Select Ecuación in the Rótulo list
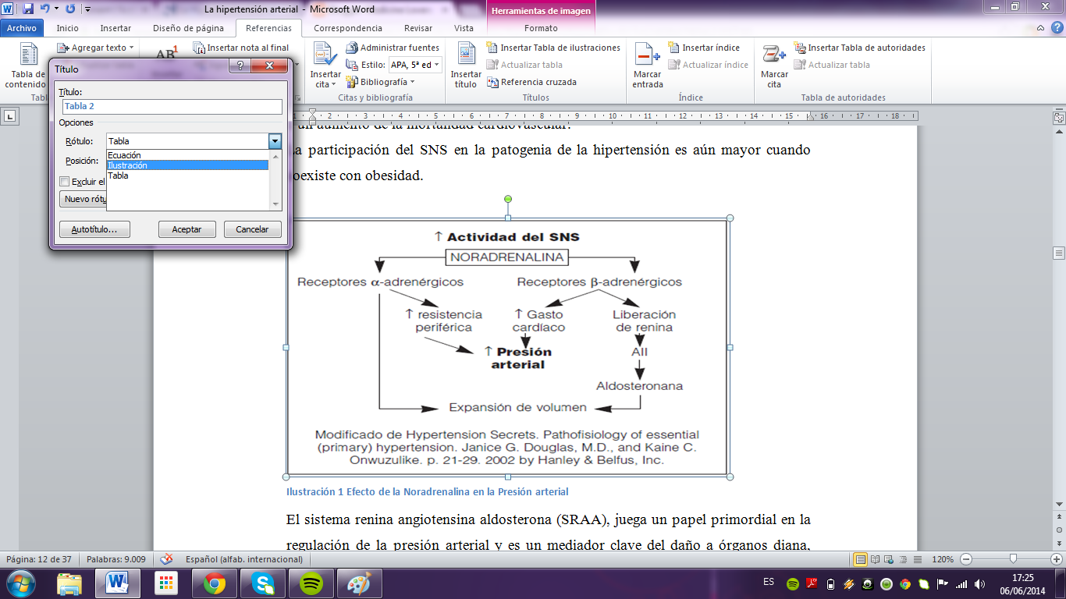The width and height of the screenshot is (1066, 599). tap(125, 155)
